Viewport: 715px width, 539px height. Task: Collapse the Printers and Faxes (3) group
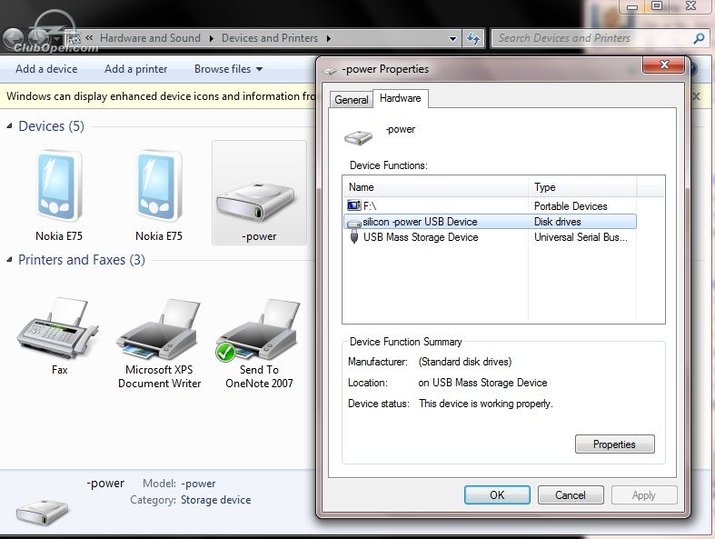pos(10,259)
